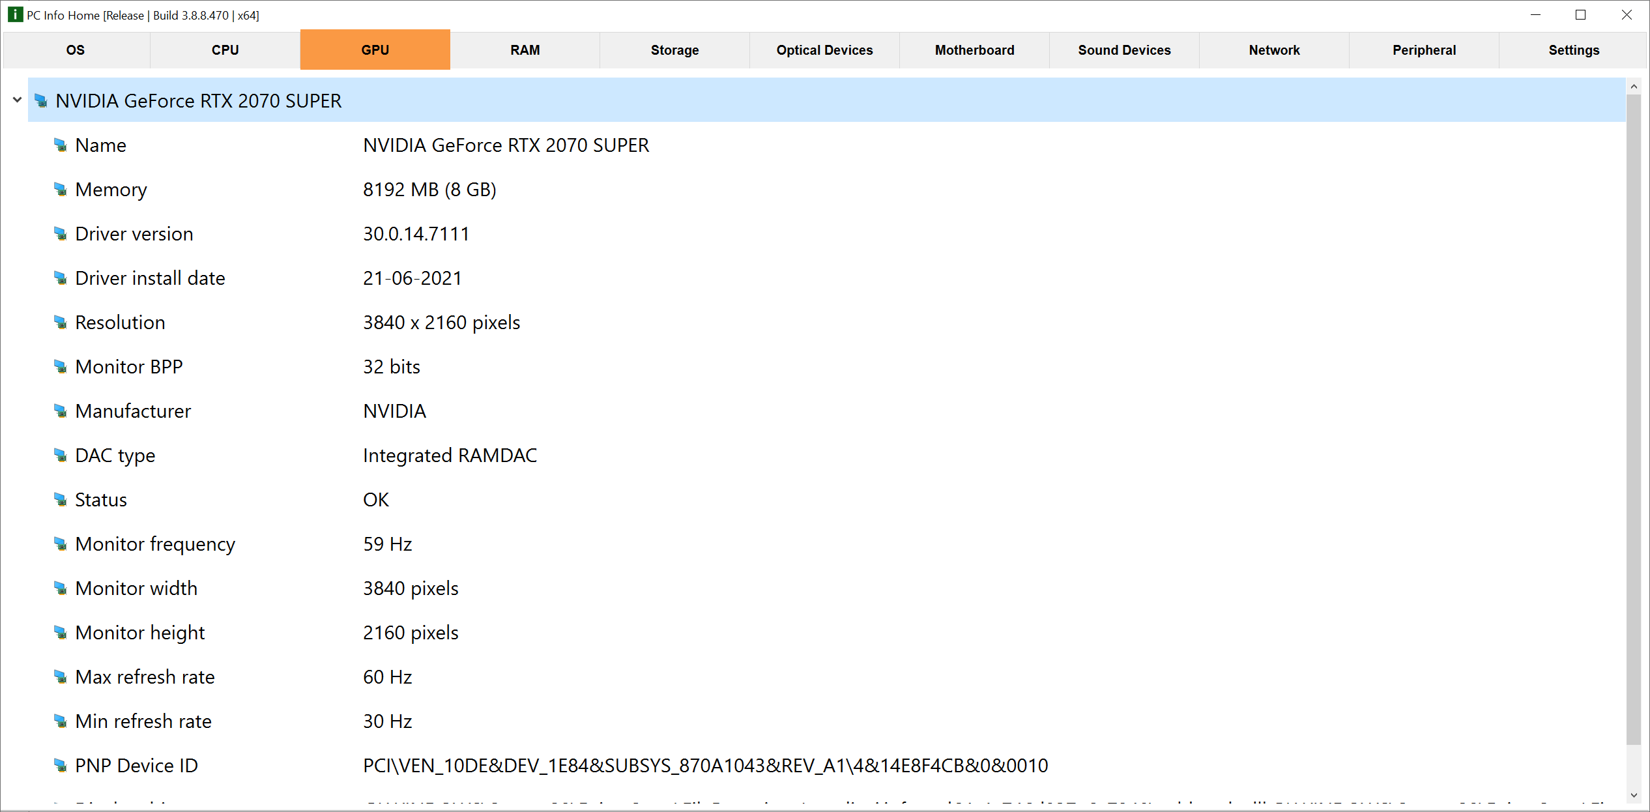Click the icon beside Driver version
The width and height of the screenshot is (1650, 812).
click(x=61, y=234)
